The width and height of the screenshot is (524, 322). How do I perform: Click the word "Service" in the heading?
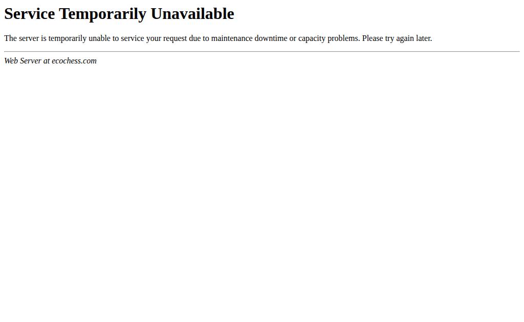[29, 14]
